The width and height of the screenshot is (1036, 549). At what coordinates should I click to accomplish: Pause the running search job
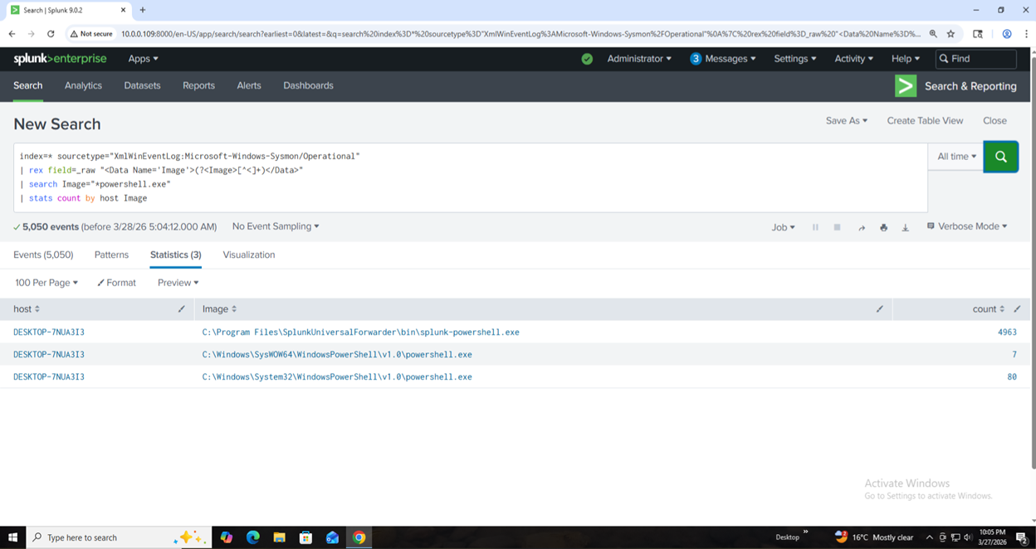[x=815, y=226]
